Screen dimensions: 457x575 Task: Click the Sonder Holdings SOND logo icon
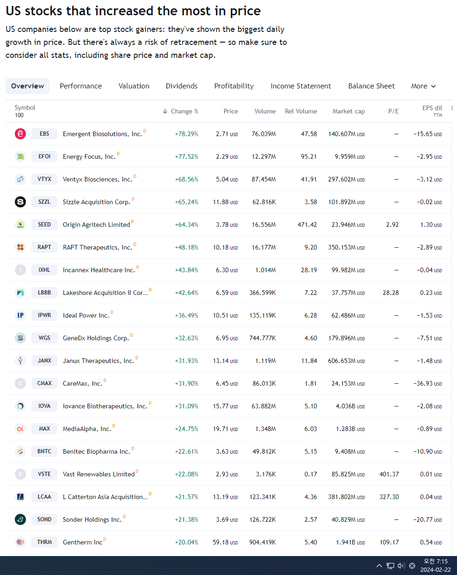tap(20, 519)
